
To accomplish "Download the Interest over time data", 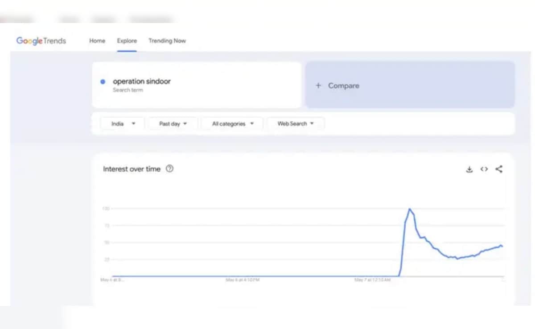I will click(x=469, y=169).
